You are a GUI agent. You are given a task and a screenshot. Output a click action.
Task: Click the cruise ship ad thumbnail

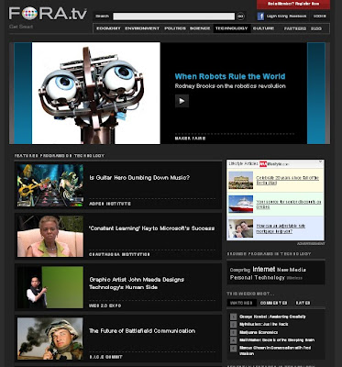click(x=241, y=204)
